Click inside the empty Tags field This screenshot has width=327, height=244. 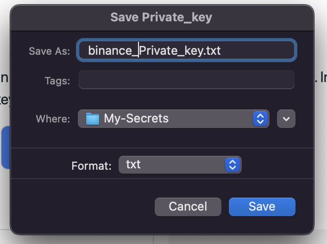pos(187,80)
